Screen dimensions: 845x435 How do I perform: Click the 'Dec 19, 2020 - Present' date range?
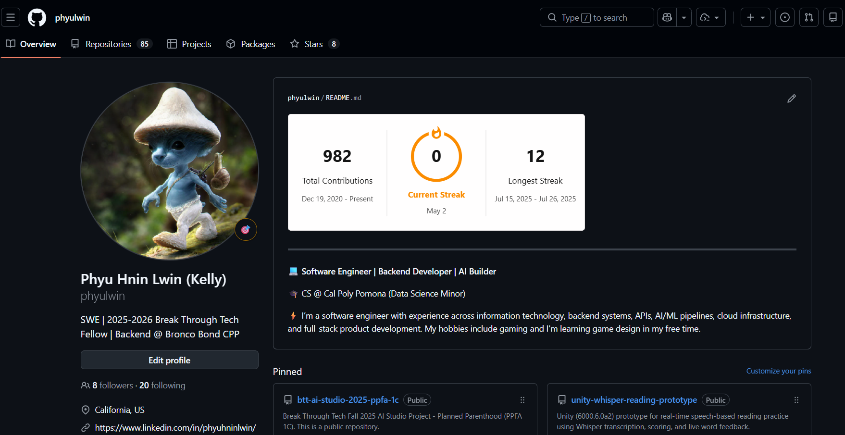(x=337, y=199)
